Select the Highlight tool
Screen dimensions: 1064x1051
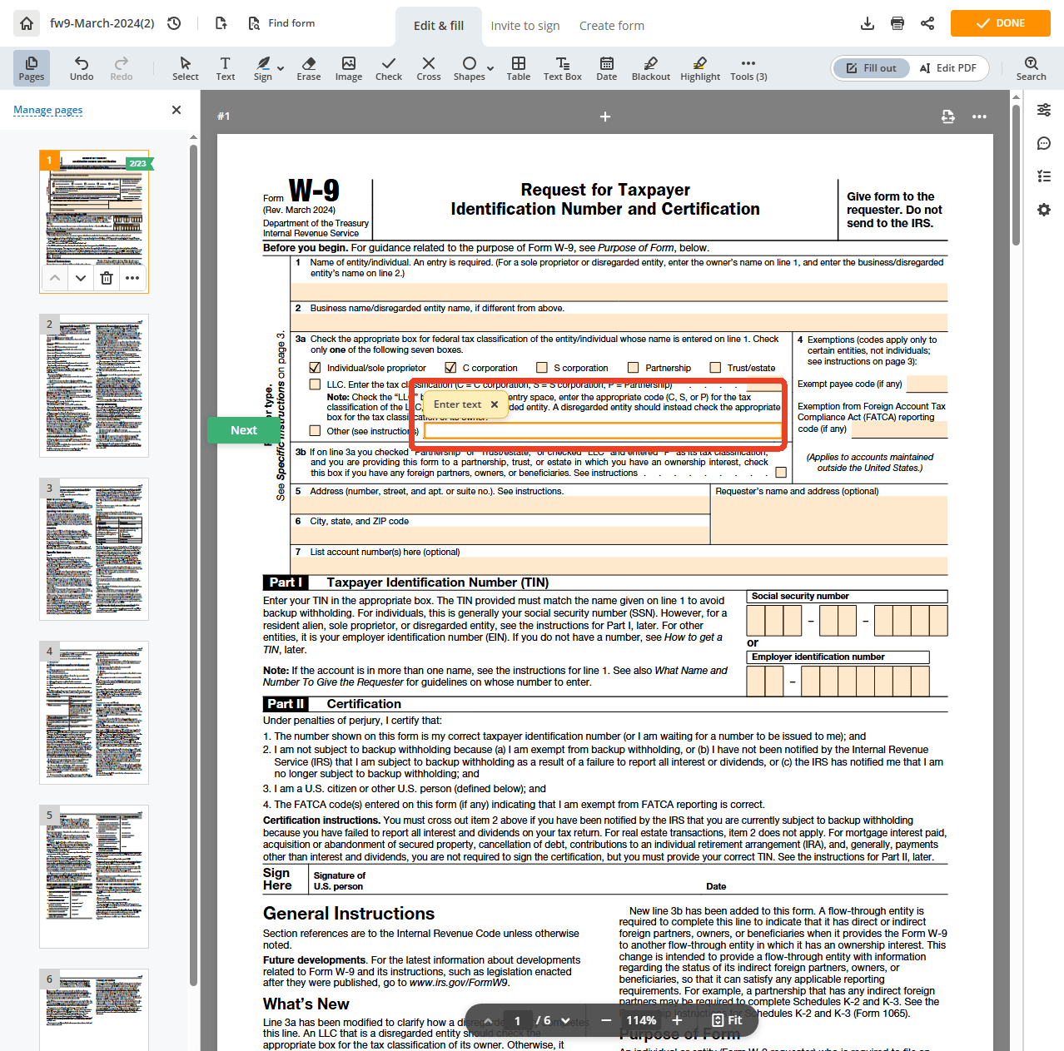pyautogui.click(x=700, y=67)
